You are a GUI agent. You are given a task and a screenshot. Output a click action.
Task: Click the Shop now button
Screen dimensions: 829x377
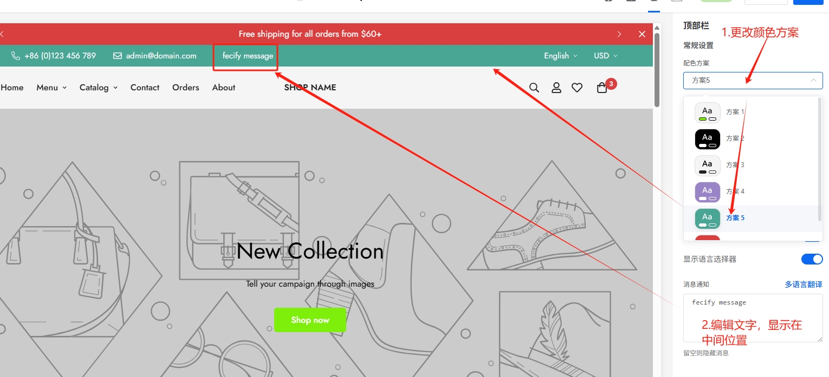point(310,320)
